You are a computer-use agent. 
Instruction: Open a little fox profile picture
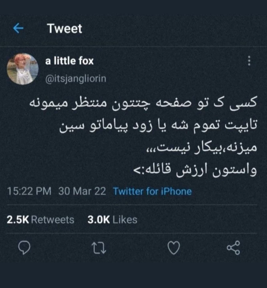22,69
